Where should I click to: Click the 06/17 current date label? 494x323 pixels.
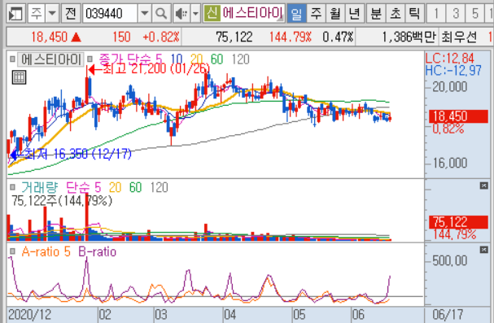tap(448, 315)
